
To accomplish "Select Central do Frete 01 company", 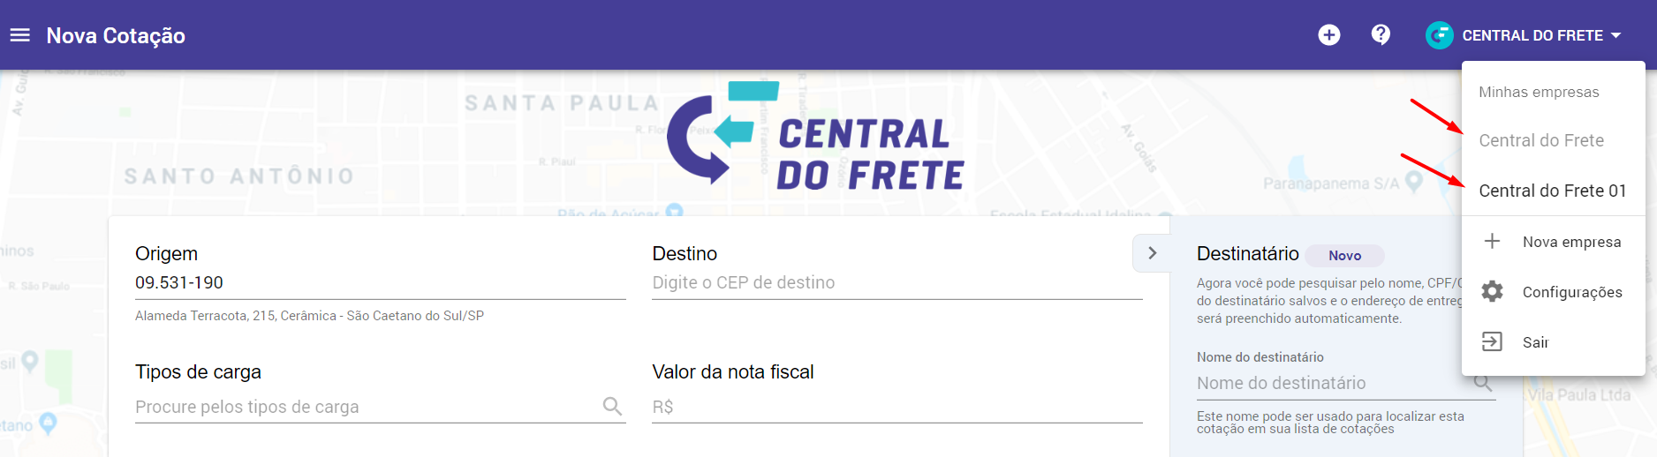I will 1553,191.
